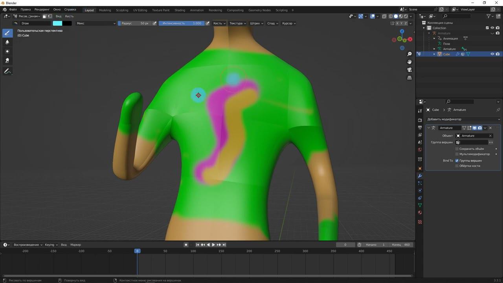Open the Кисть brush settings dropdown
Viewport: 503px width, 283px height.
pyautogui.click(x=219, y=23)
